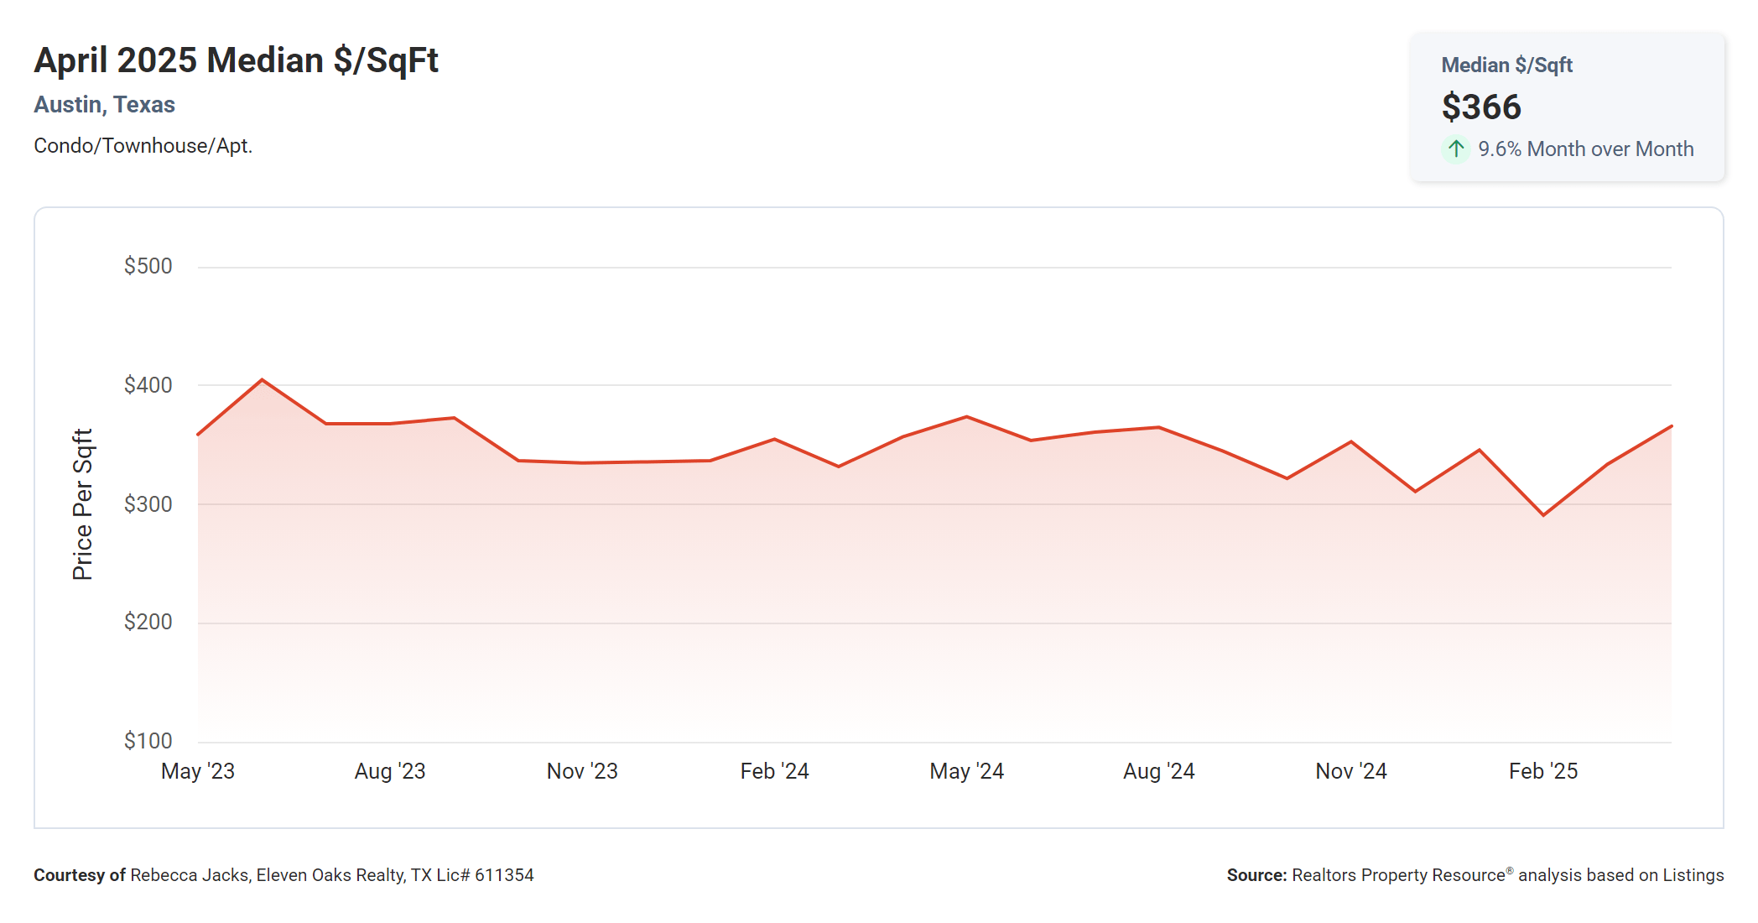Click the Austin, Texas location link
This screenshot has width=1758, height=923.
[x=104, y=105]
